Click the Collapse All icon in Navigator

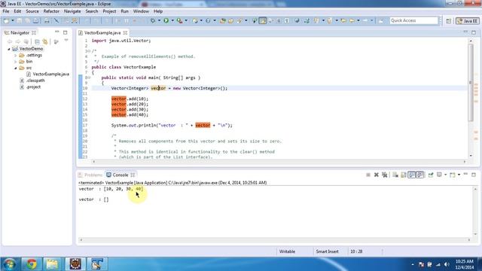(37, 41)
